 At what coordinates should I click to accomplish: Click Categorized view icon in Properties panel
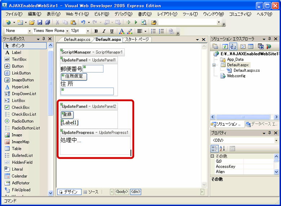pos(214,149)
